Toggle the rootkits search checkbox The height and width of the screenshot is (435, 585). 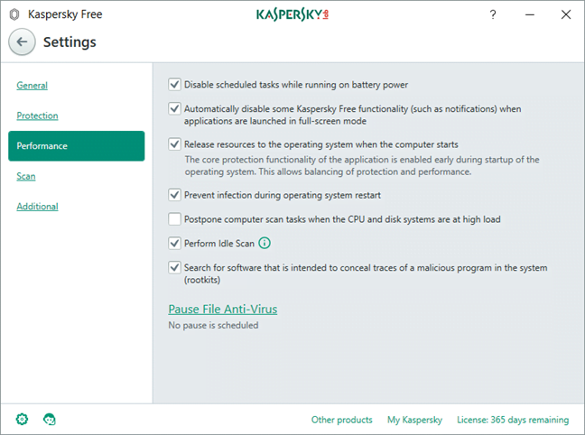[174, 268]
